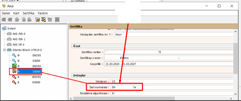The image size is (241, 101).
Task: Select AKS ifdh 1 reader
Action: click(x=19, y=39)
